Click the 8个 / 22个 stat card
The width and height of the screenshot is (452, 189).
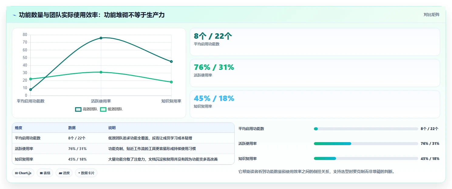(x=315, y=42)
